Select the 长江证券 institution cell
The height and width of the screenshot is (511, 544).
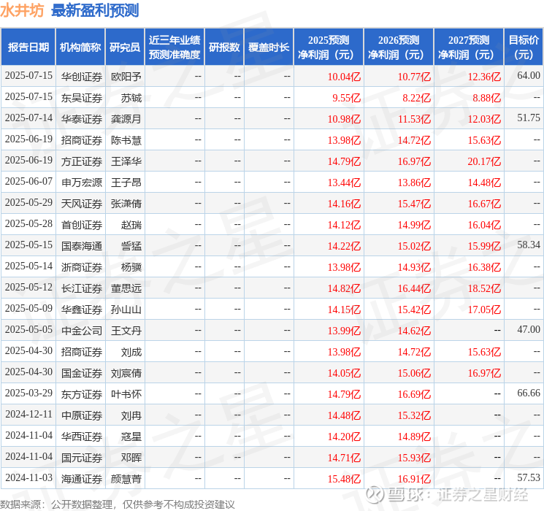click(82, 288)
